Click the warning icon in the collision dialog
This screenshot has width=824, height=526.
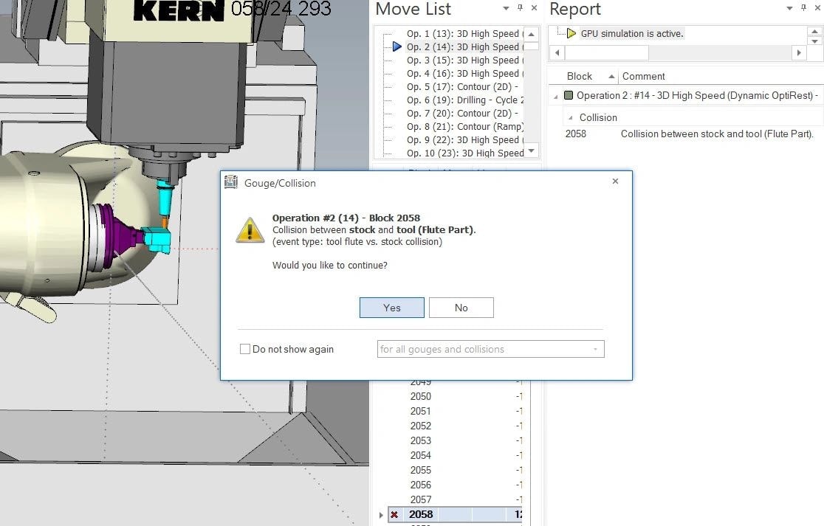point(250,230)
